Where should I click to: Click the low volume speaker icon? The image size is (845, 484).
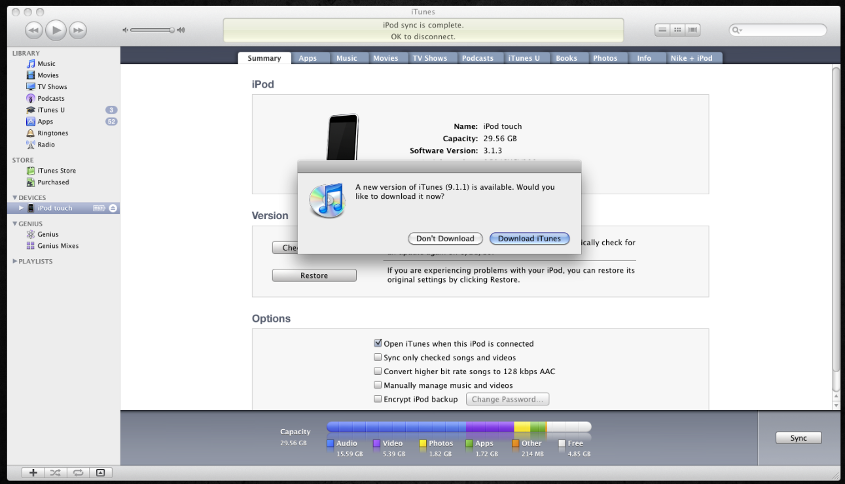pos(125,30)
